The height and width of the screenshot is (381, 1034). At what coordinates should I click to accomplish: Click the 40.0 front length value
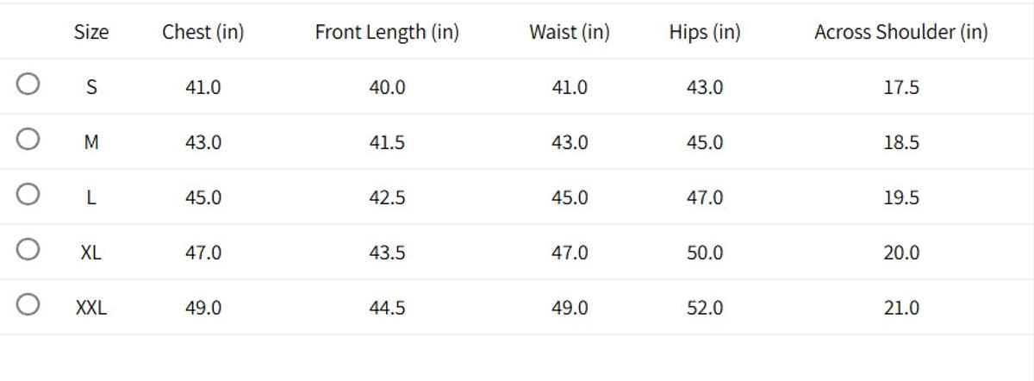point(387,88)
